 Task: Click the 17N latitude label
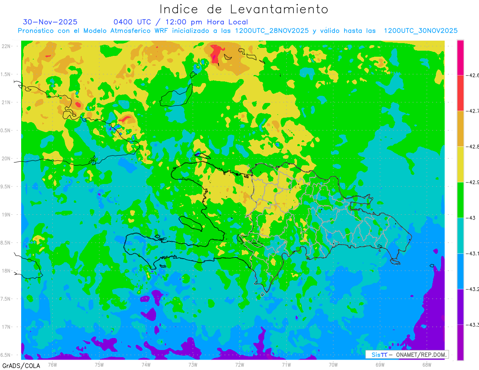(7, 327)
